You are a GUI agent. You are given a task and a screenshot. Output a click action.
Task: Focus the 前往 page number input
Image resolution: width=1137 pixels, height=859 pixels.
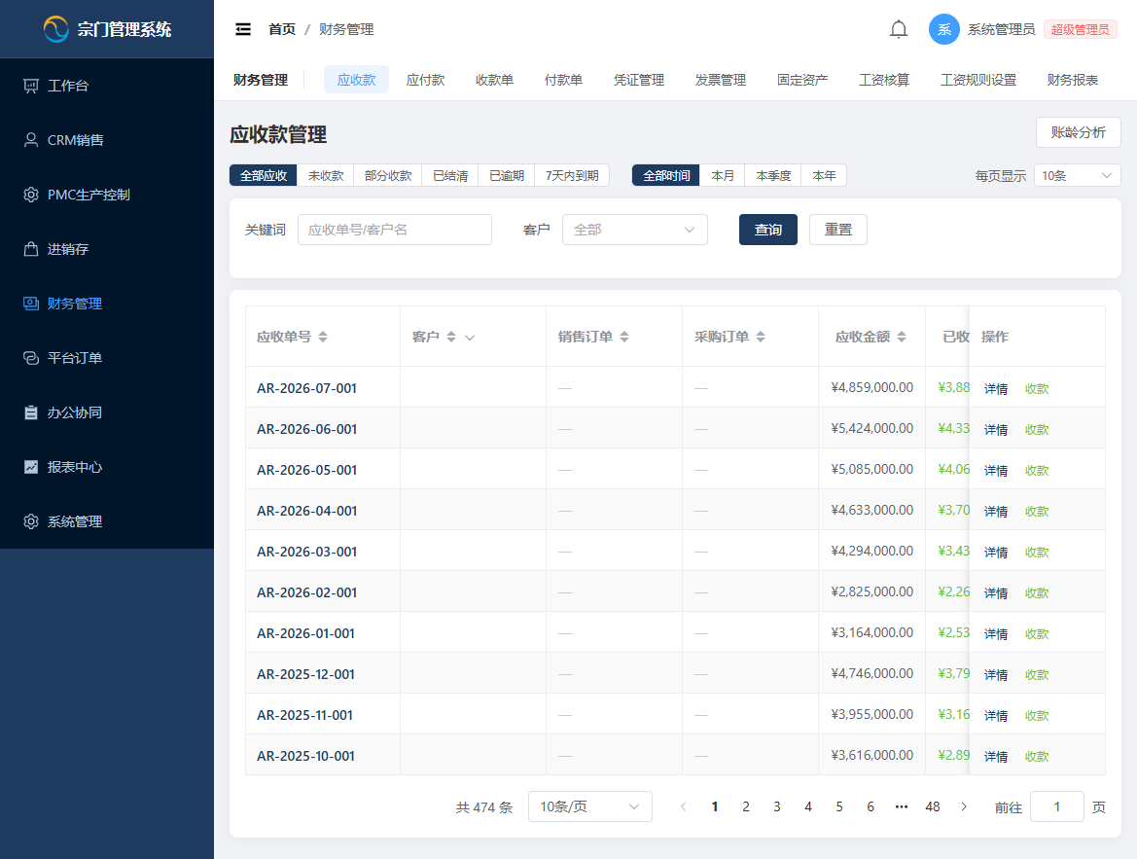tap(1056, 806)
